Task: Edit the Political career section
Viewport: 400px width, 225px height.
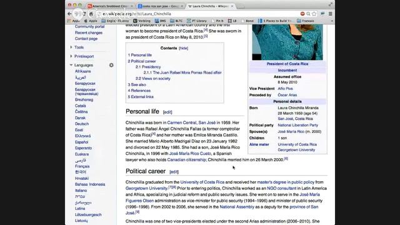Action: point(174,172)
